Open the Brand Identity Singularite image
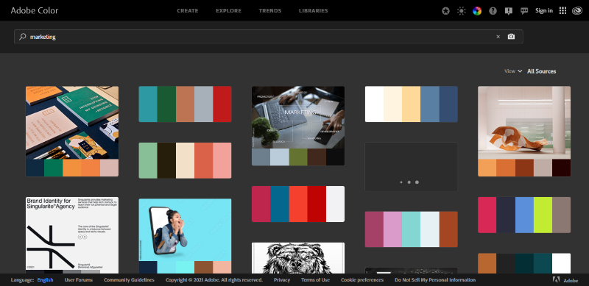This screenshot has width=589, height=286. pyautogui.click(x=72, y=234)
